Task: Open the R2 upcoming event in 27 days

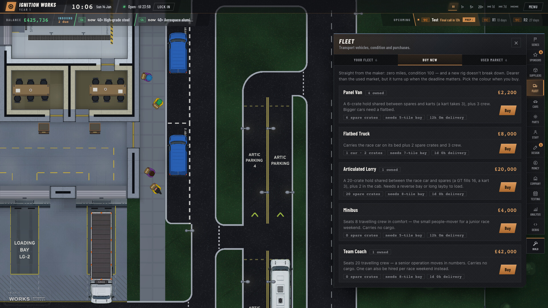Action: click(x=527, y=20)
